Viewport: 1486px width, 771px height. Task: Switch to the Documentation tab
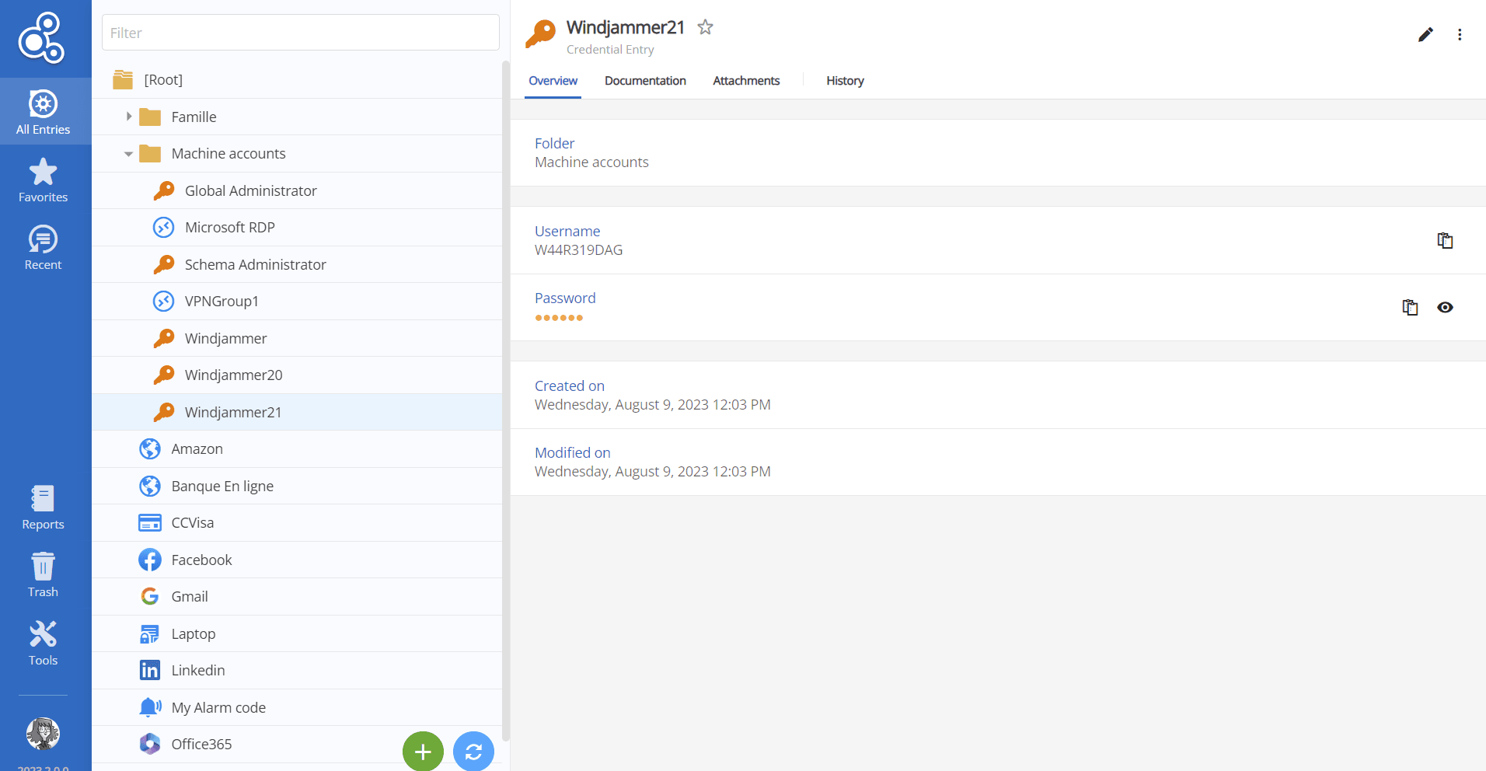tap(645, 81)
